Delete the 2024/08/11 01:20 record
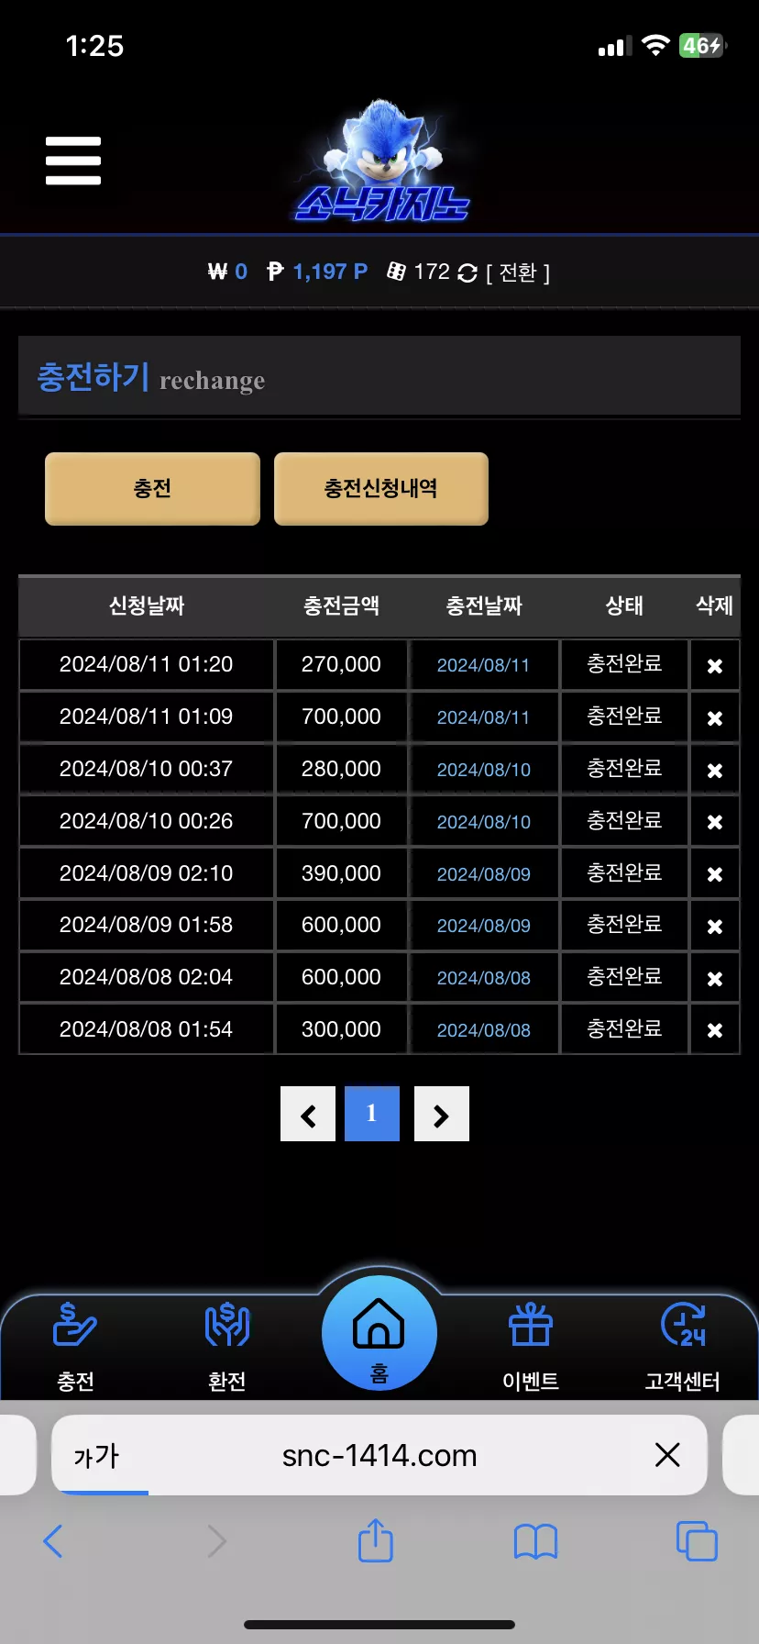The height and width of the screenshot is (1644, 759). pyautogui.click(x=715, y=666)
